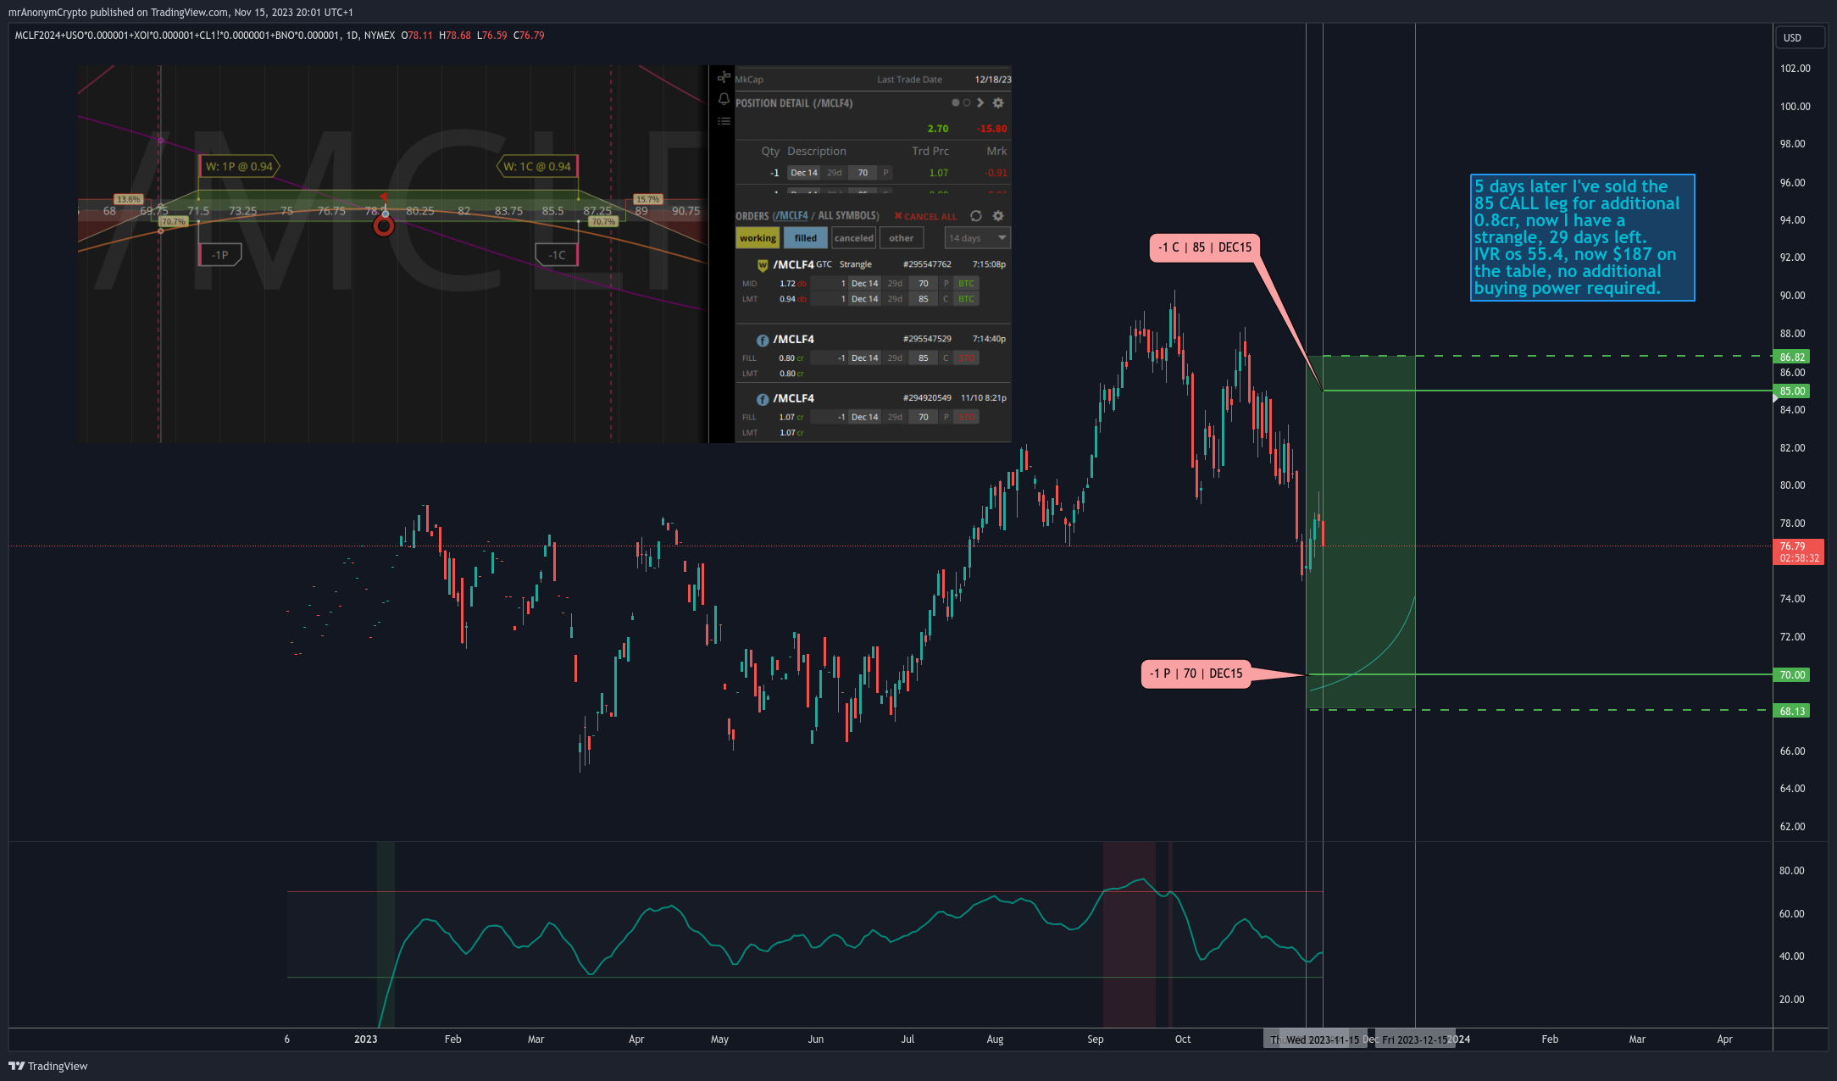Switch to the working orders tab
1837x1081 pixels.
tap(758, 238)
